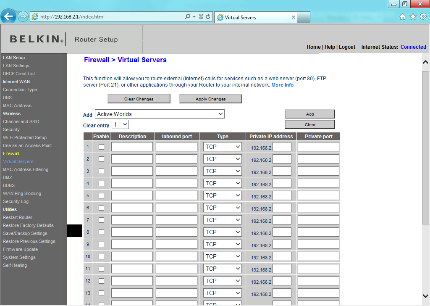Select the Virtual Servers browser tab
This screenshot has height=306, width=430.
(x=256, y=17)
